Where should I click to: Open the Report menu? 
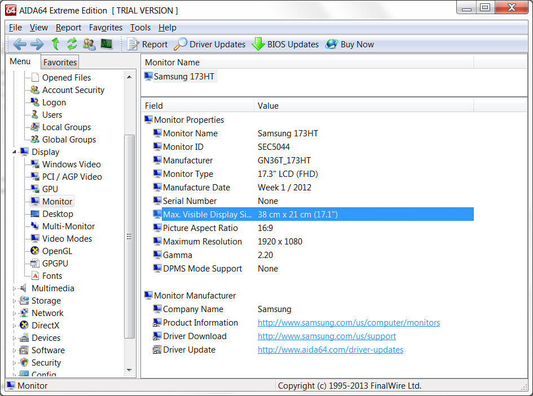[x=68, y=28]
